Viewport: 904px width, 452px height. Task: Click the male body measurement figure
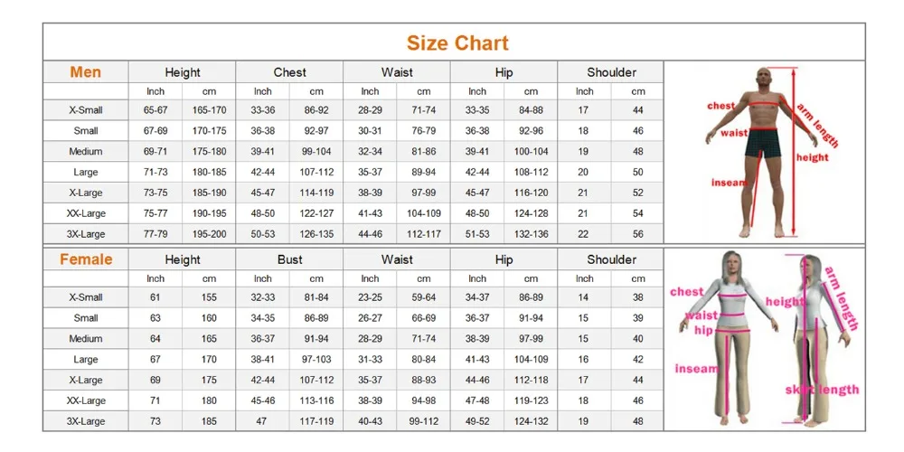coord(764,152)
